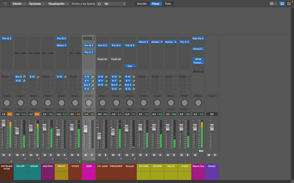
Task: Click the orange 4,0 peak value on INSTRUMENTOS
Action: coord(10,114)
